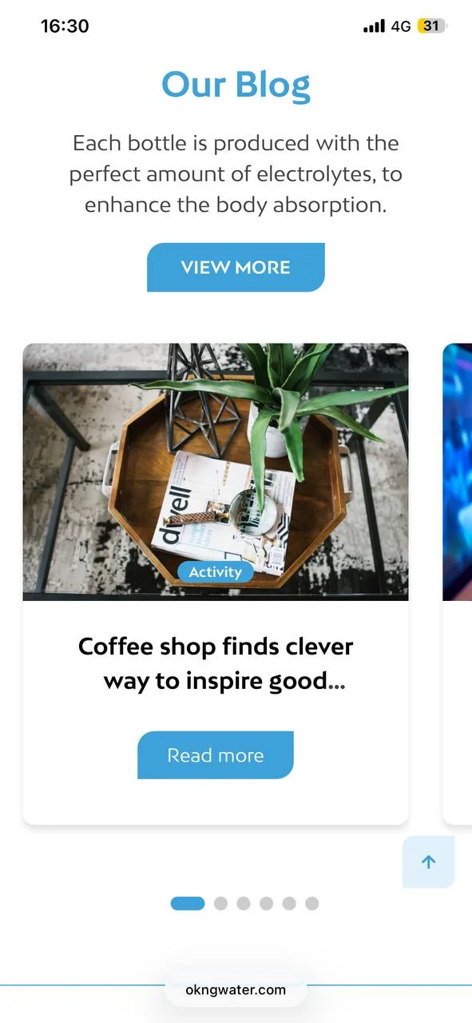The image size is (472, 1023).
Task: Tap the partially visible next blog card
Action: 457,583
